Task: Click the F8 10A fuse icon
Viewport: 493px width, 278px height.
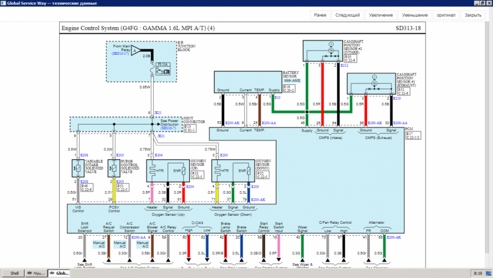Action: click(x=163, y=69)
